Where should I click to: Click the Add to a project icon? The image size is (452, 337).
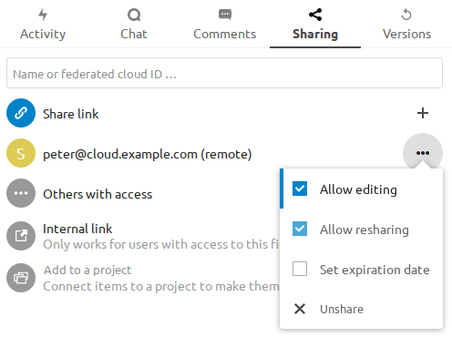pos(21,278)
